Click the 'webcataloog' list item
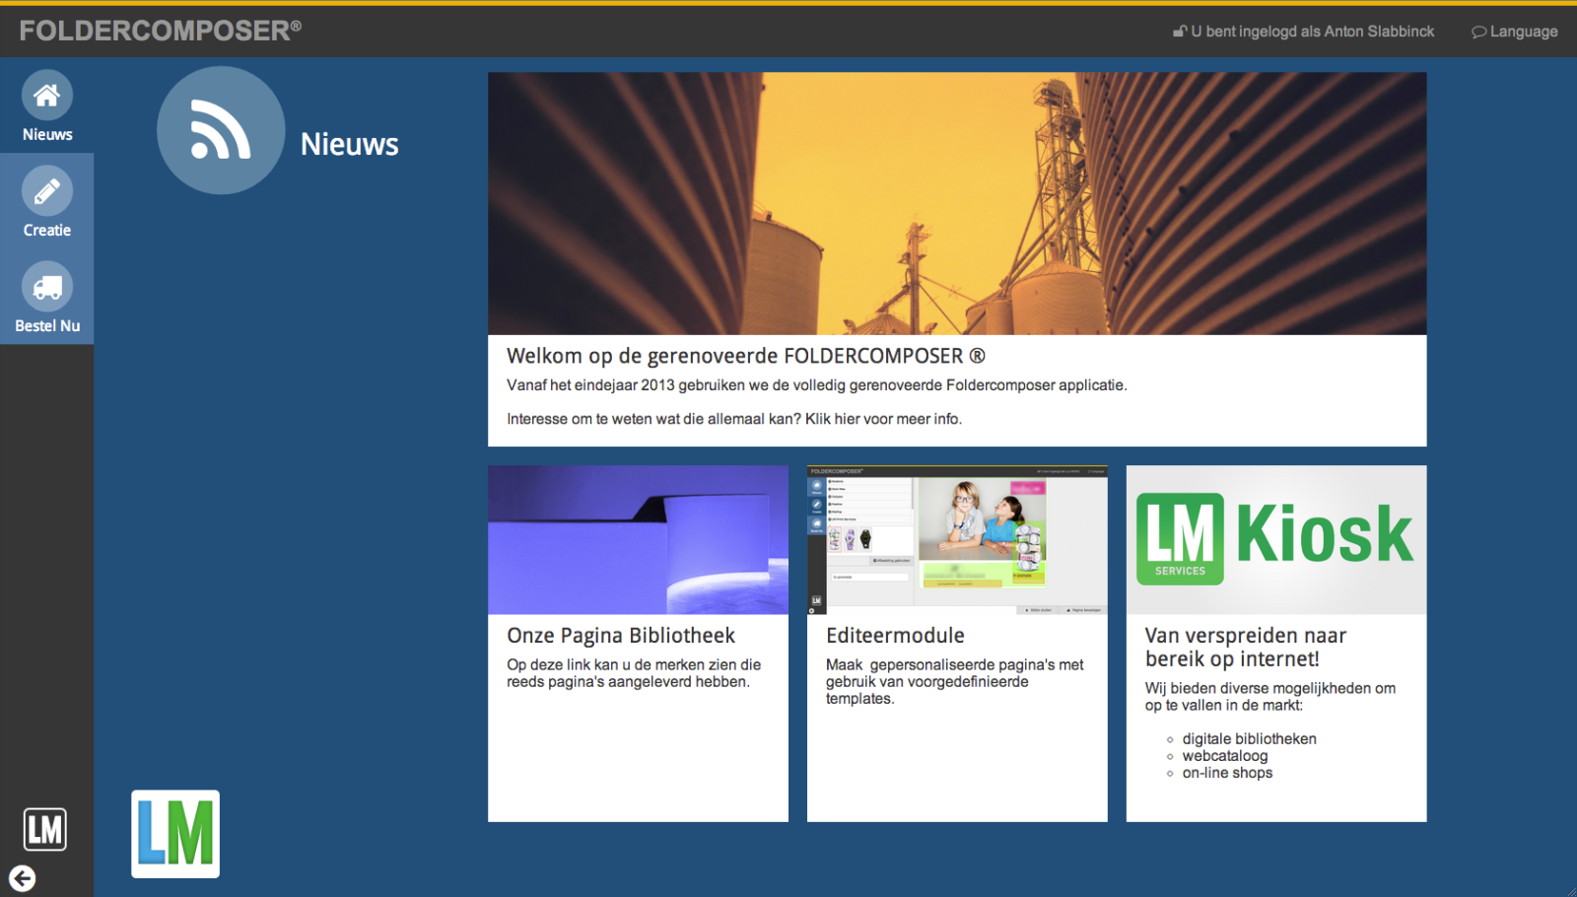 pos(1225,756)
